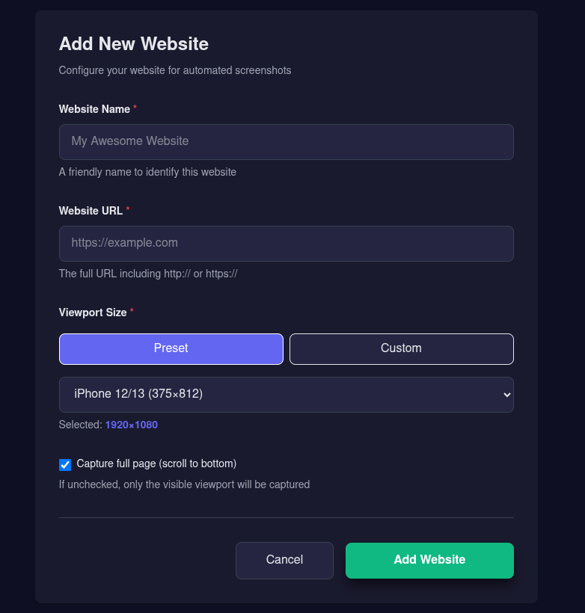Click the selected 1920×1080 resolution text
The image size is (585, 613).
[131, 425]
